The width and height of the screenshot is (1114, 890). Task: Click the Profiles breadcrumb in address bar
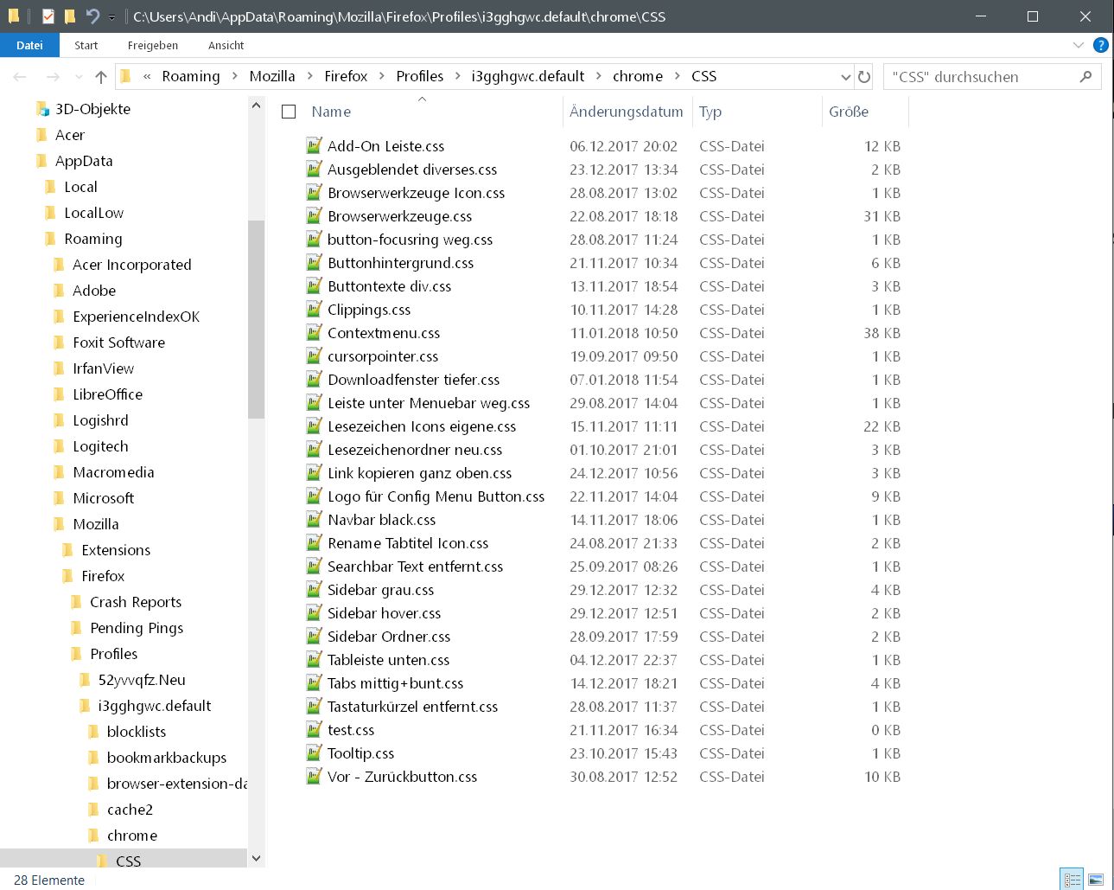coord(419,76)
